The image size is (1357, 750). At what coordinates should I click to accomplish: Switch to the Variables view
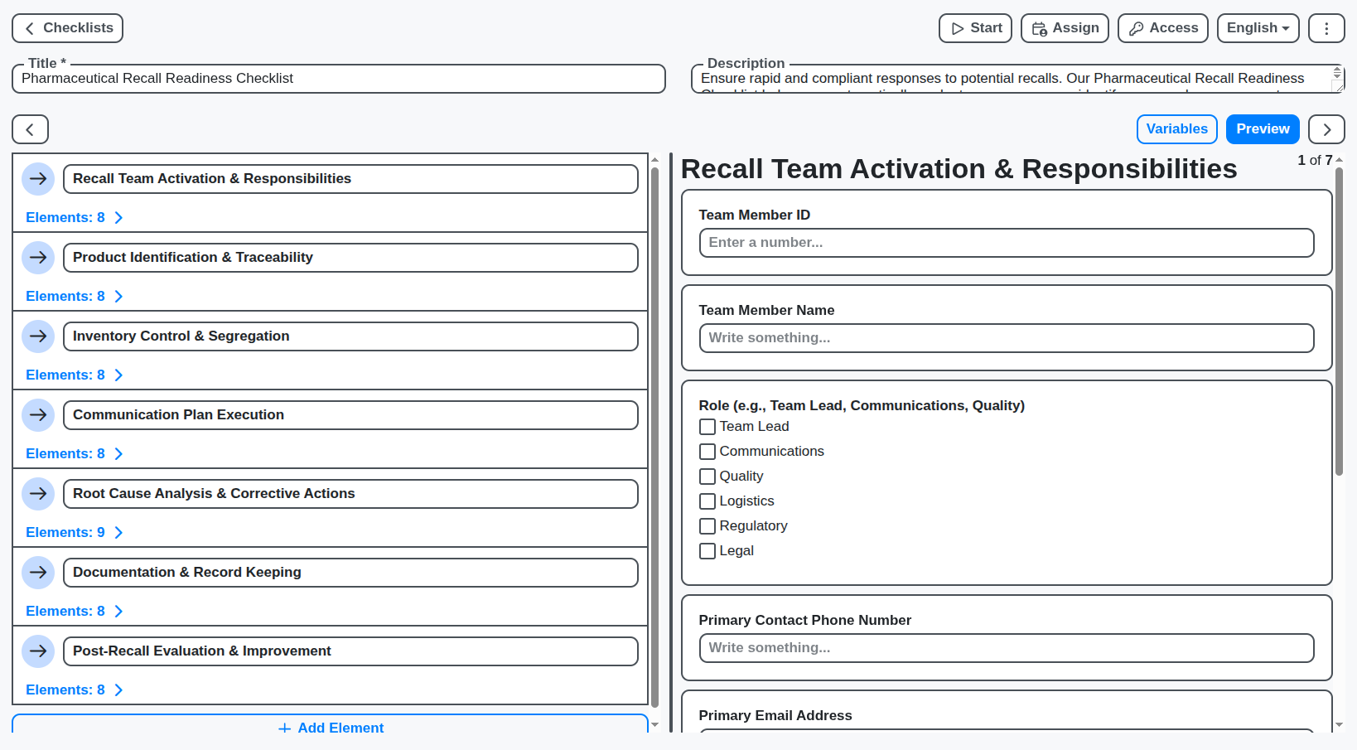[x=1176, y=128]
